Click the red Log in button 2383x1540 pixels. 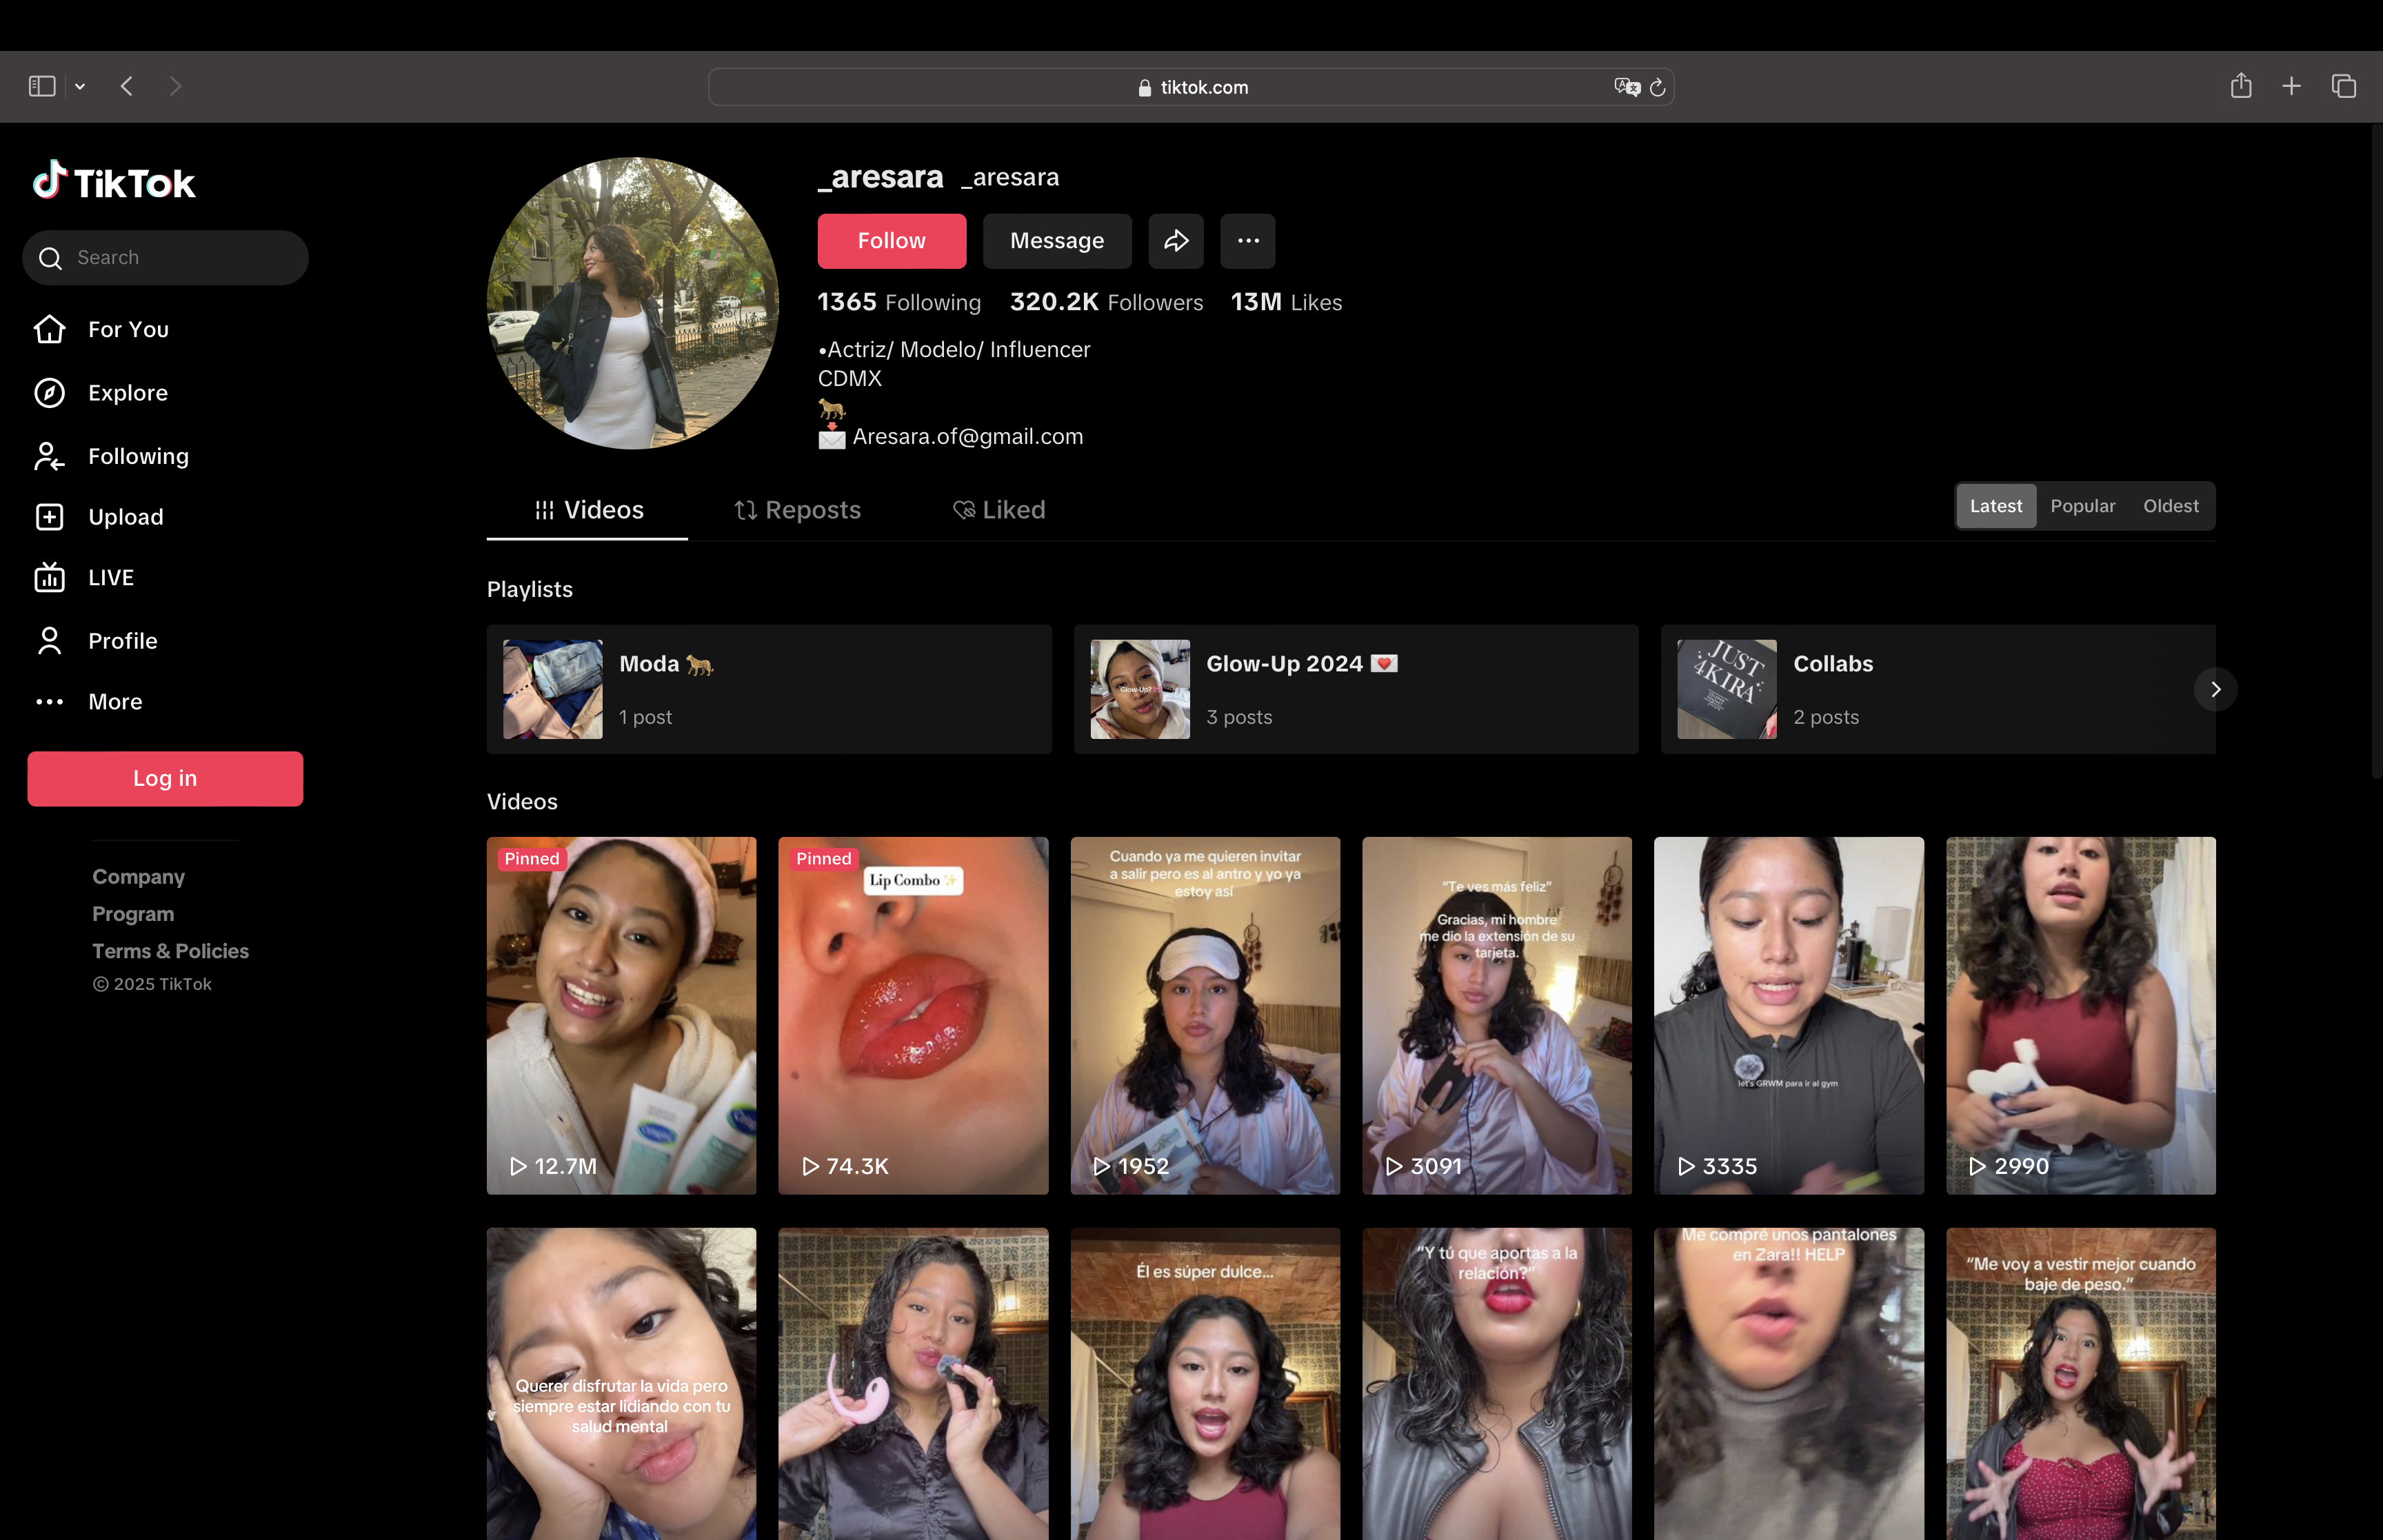[165, 778]
